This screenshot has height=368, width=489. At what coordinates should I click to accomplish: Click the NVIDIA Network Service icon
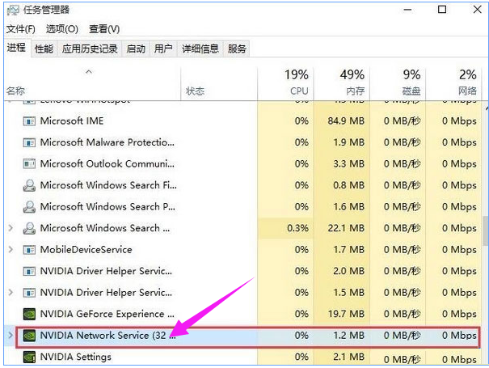tap(29, 335)
